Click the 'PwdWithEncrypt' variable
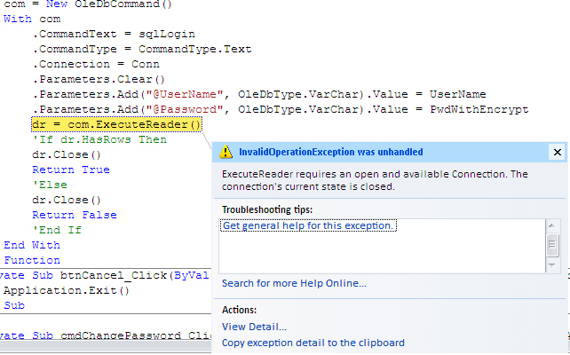This screenshot has width=570, height=355. (479, 109)
